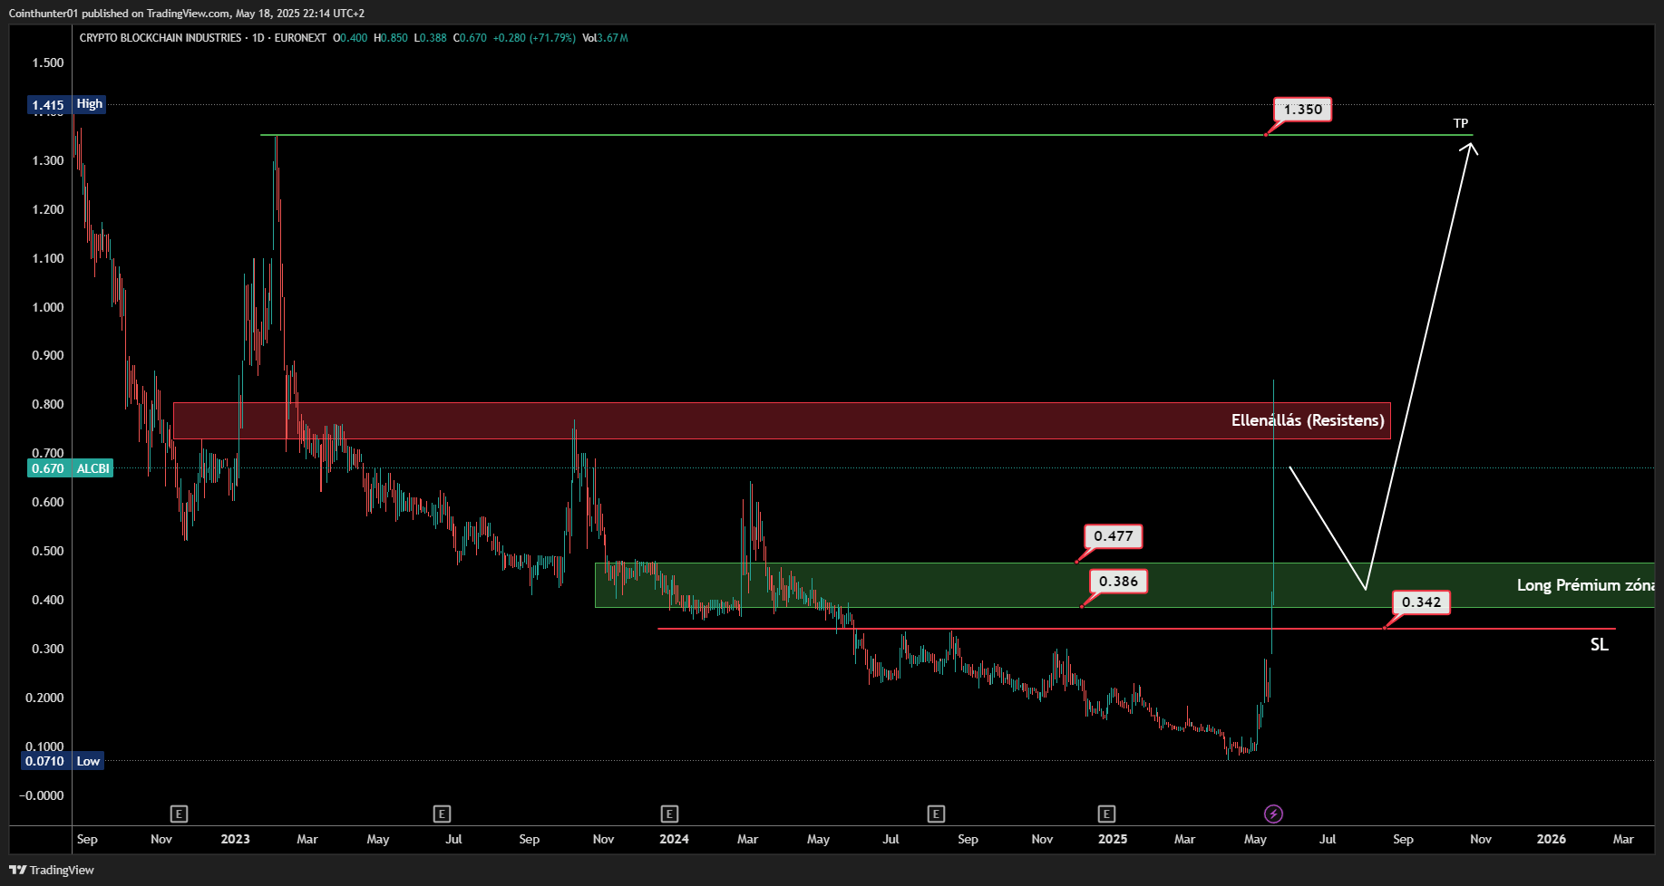
Task: Click the 2026 label on time axis
Action: tap(1551, 839)
